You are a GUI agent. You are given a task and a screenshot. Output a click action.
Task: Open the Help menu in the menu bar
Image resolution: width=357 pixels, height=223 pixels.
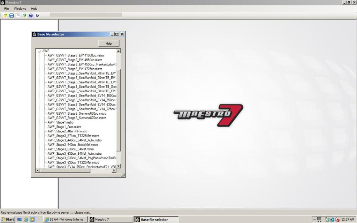tap(34, 9)
